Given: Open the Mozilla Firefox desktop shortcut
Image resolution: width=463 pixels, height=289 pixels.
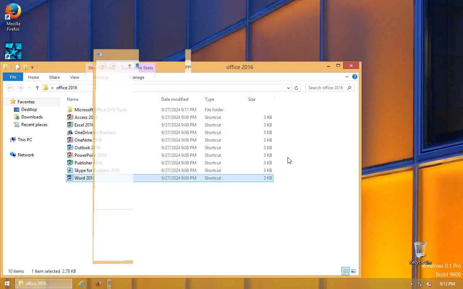Looking at the screenshot, I should pos(13,17).
